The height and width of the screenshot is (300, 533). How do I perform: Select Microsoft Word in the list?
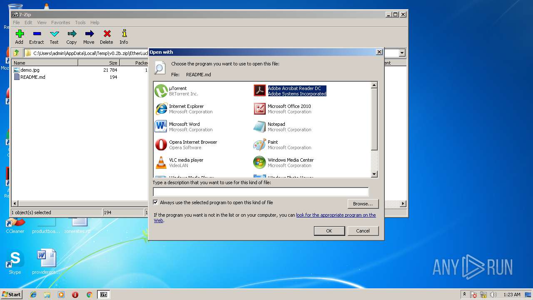tap(184, 127)
